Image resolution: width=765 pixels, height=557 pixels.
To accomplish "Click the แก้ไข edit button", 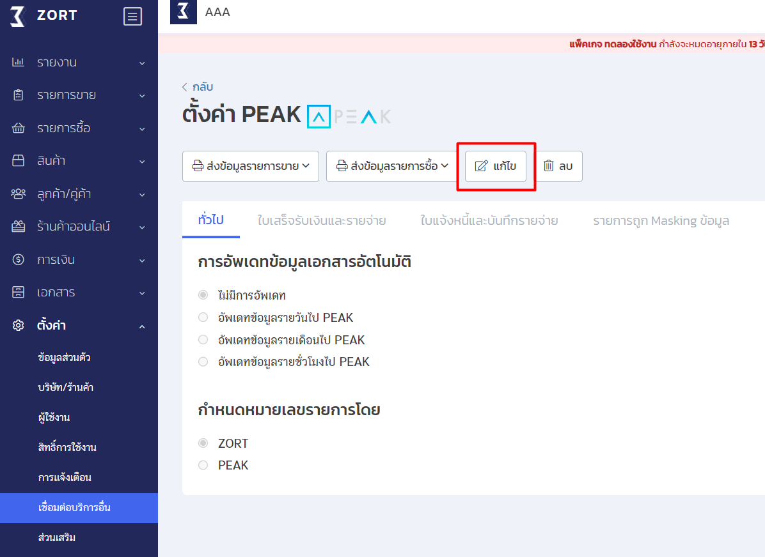I will coord(496,166).
